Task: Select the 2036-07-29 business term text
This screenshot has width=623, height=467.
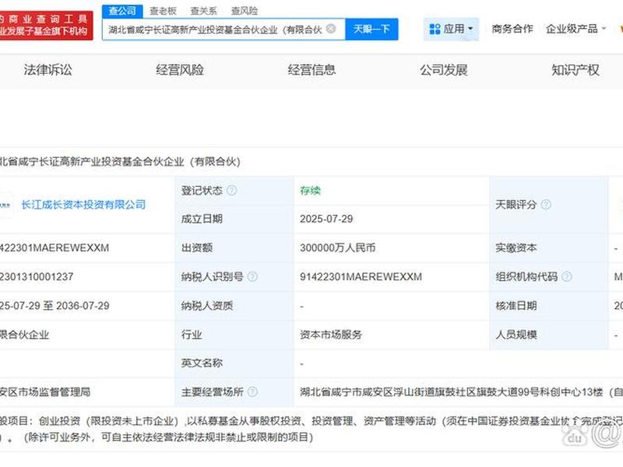Action: click(83, 306)
